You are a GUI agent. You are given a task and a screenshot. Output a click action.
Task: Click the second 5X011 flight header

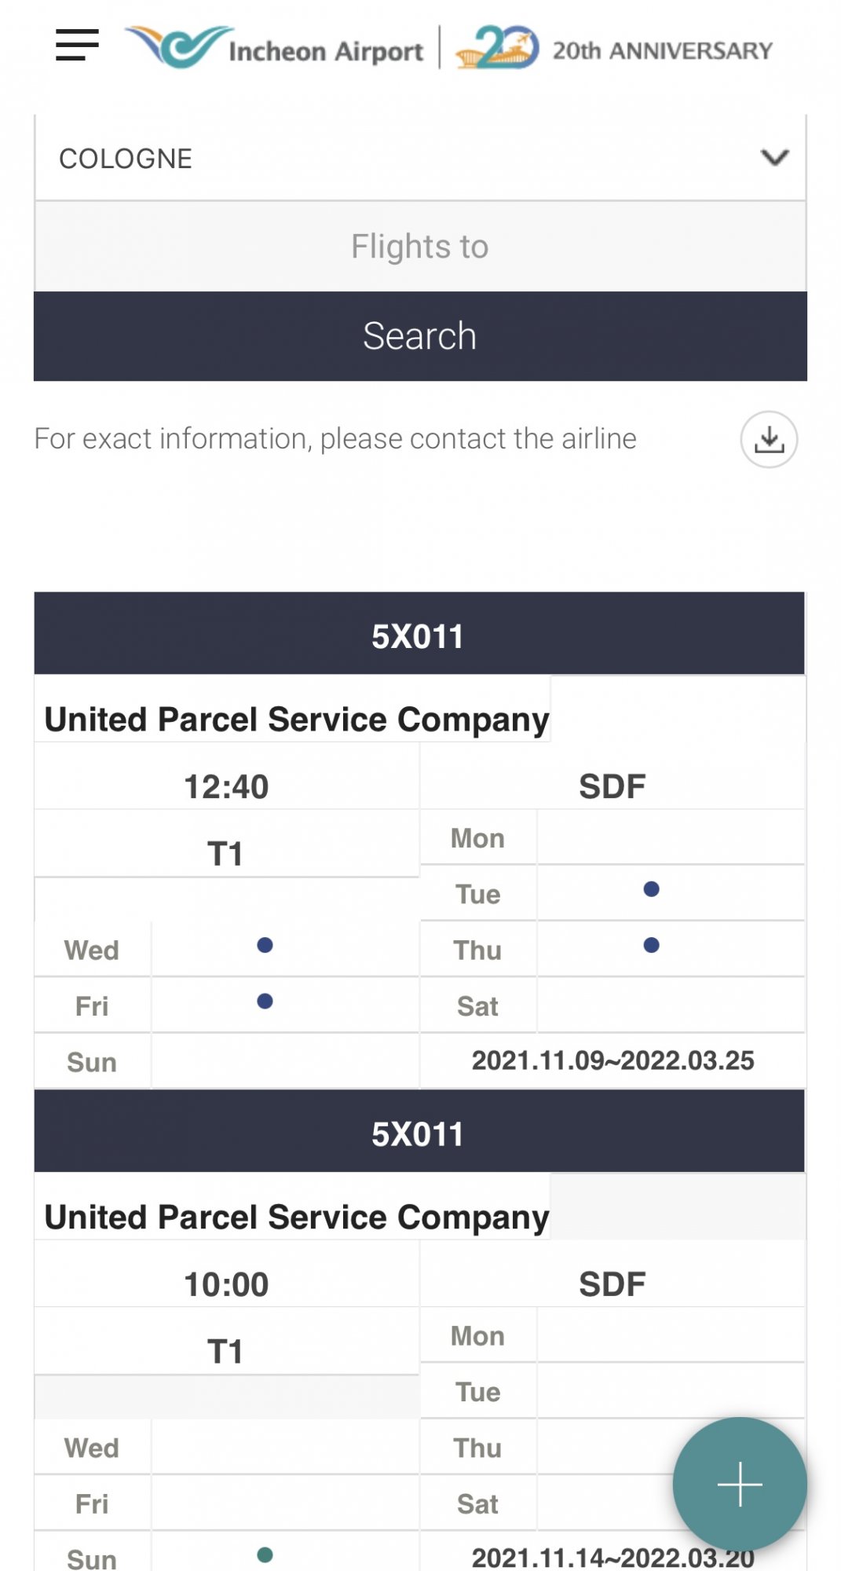(419, 1133)
